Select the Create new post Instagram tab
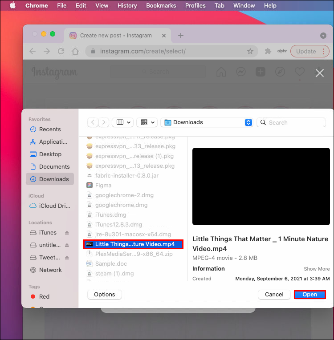334x340 pixels. (x=118, y=36)
